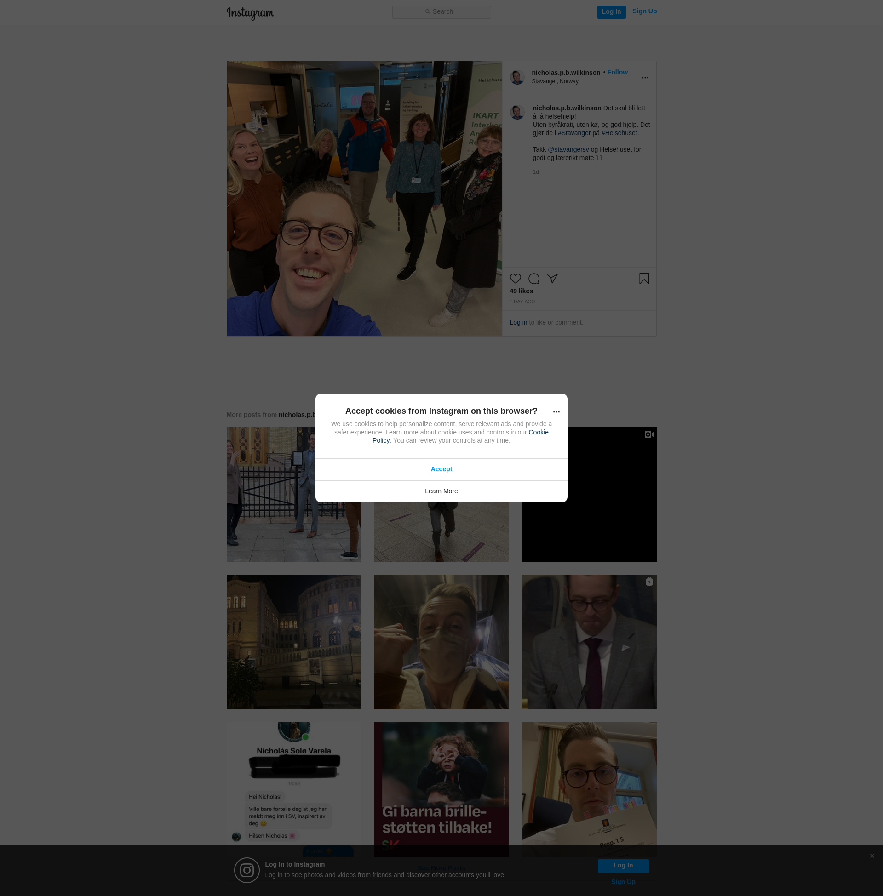Save post with bookmark icon

(x=644, y=279)
